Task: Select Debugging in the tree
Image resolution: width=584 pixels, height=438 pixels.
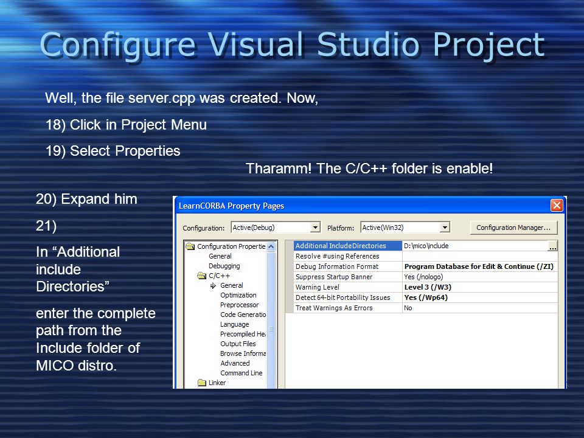Action: coord(224,266)
